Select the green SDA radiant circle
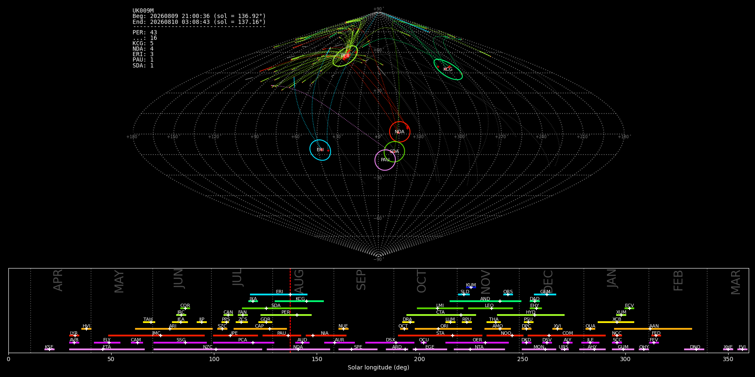This screenshot has height=377, width=755. tap(394, 152)
